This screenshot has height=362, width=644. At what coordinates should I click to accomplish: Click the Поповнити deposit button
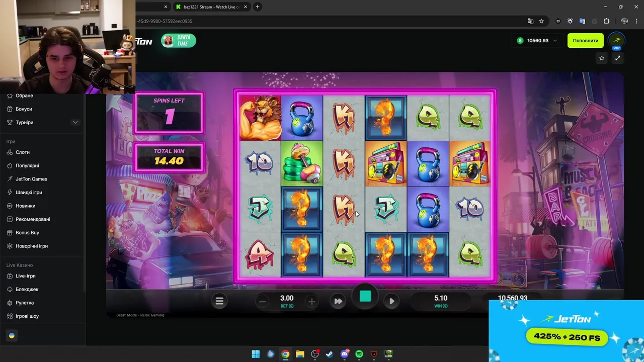click(586, 41)
